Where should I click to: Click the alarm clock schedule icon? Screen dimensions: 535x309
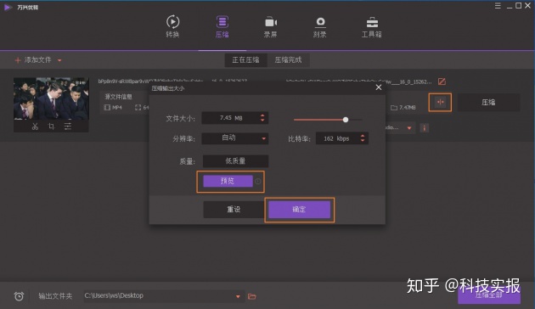point(19,296)
